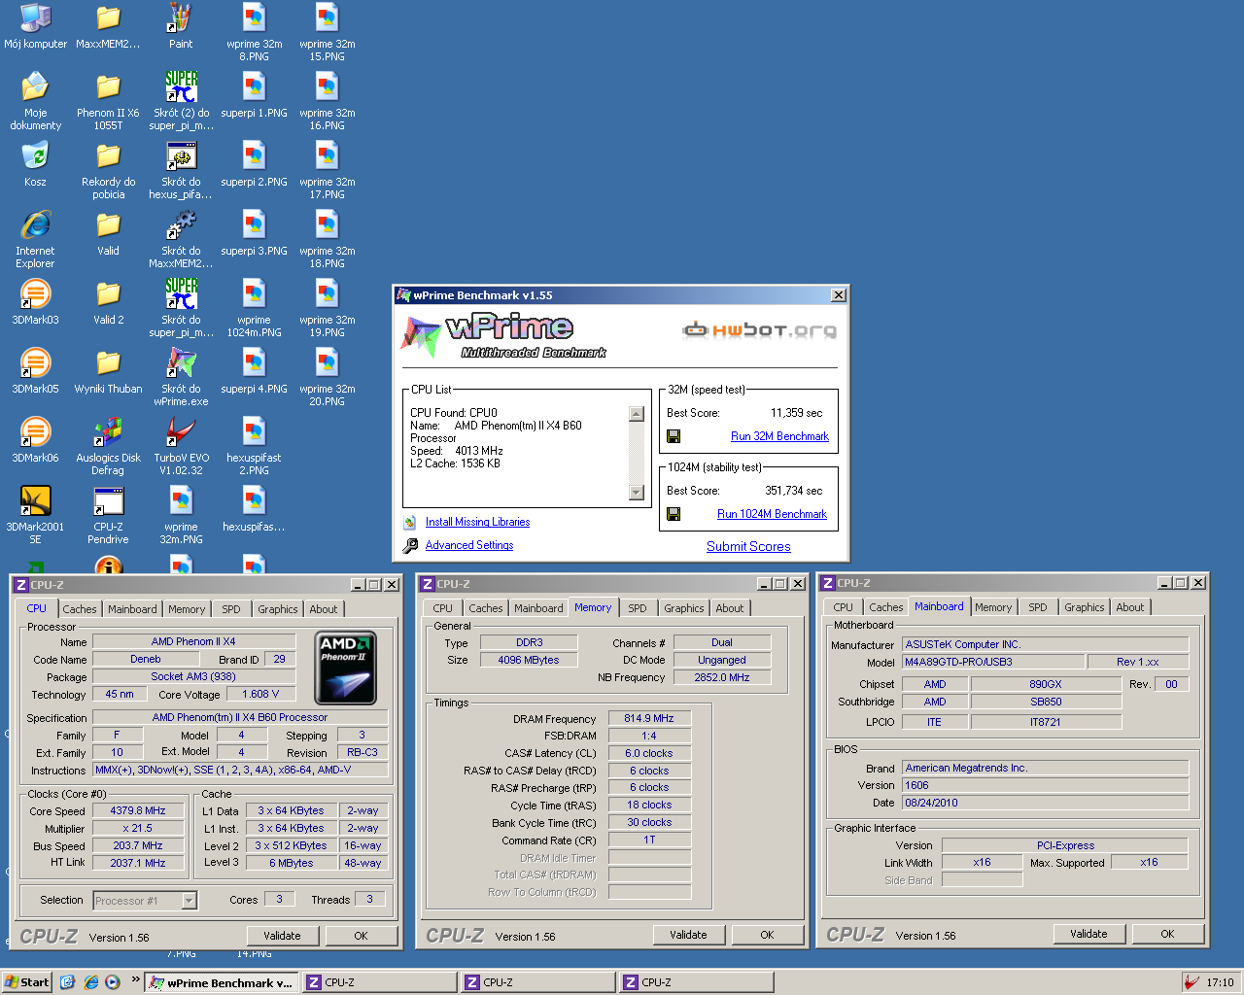The height and width of the screenshot is (995, 1244).
Task: Launch 3DMark06 desktop shortcut
Action: pyautogui.click(x=35, y=431)
